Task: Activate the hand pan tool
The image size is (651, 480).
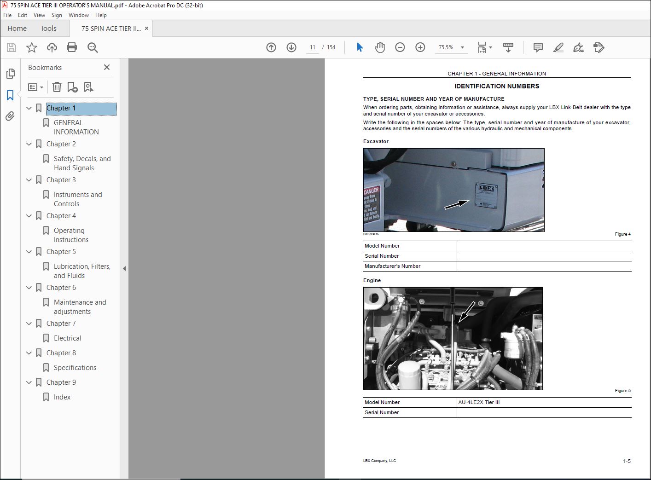Action: 380,47
